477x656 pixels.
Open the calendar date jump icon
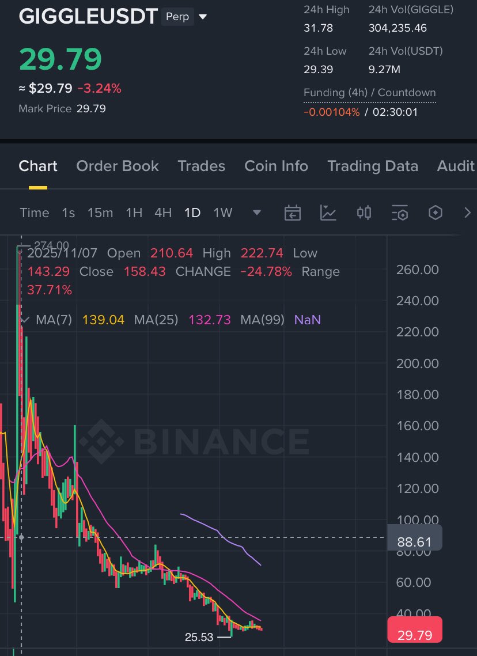[x=292, y=213]
